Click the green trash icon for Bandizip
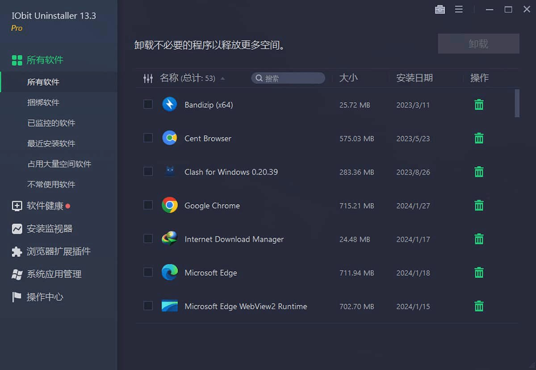This screenshot has height=370, width=536. click(478, 104)
